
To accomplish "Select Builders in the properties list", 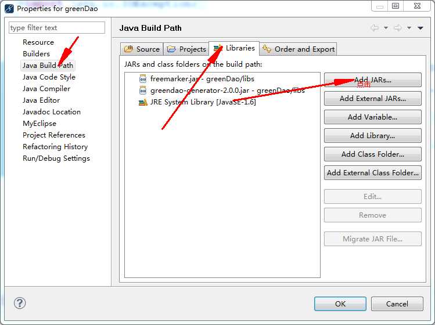I will tap(37, 54).
